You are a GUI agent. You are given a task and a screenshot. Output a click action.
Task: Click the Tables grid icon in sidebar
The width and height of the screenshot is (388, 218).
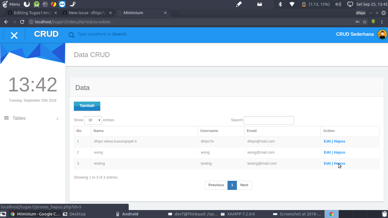6,118
